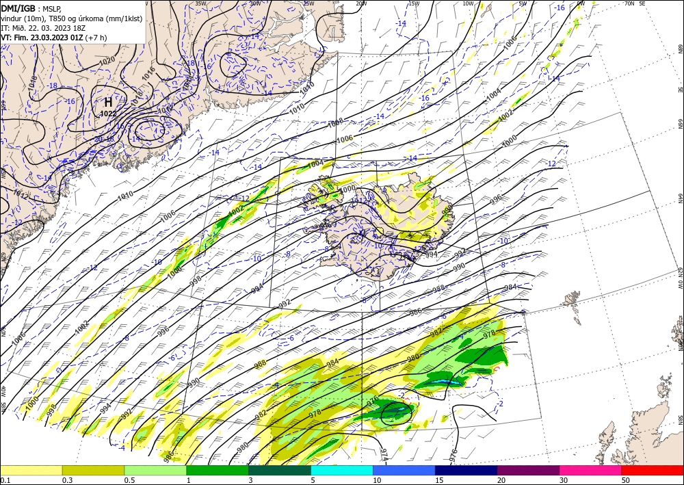Image resolution: width=684 pixels, height=485 pixels.
Task: Click the olive 0.3–0.5 legend swatch
Action: click(93, 470)
